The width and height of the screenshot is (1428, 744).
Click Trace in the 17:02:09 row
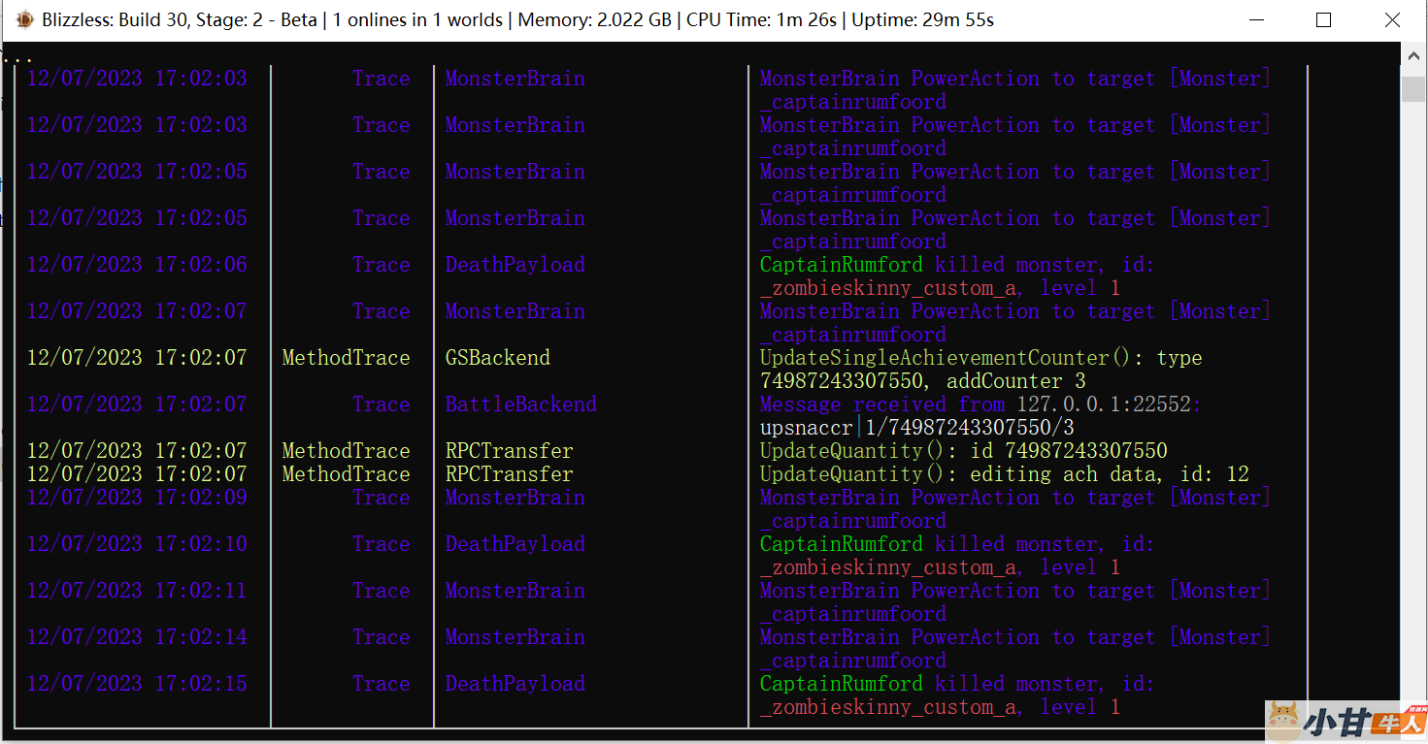381,497
